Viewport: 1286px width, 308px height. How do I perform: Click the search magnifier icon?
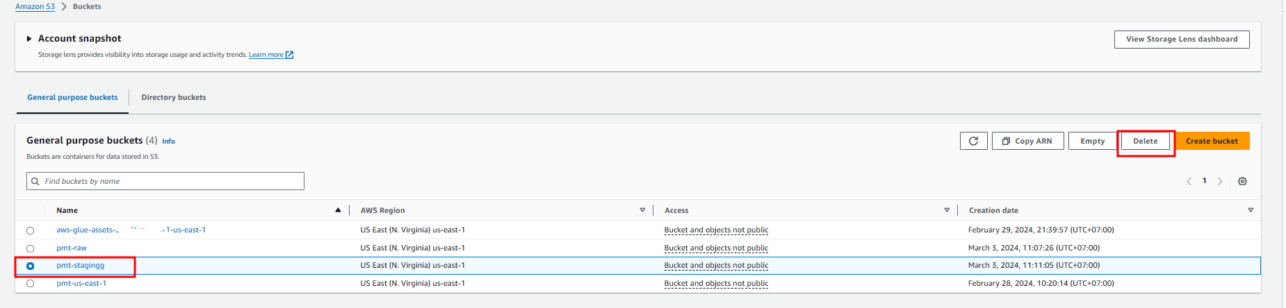click(35, 181)
